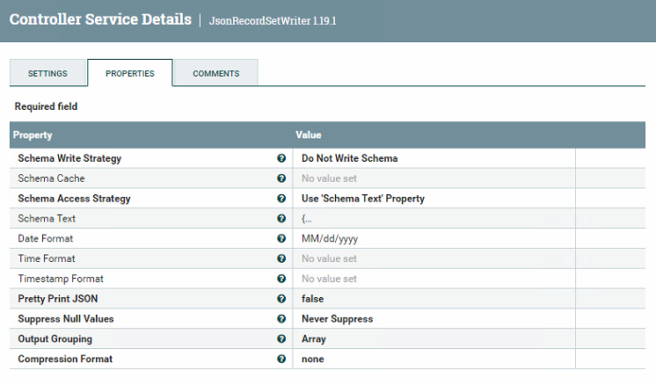This screenshot has width=656, height=378.
Task: Open the Output Grouping 'Array' value
Action: point(314,338)
